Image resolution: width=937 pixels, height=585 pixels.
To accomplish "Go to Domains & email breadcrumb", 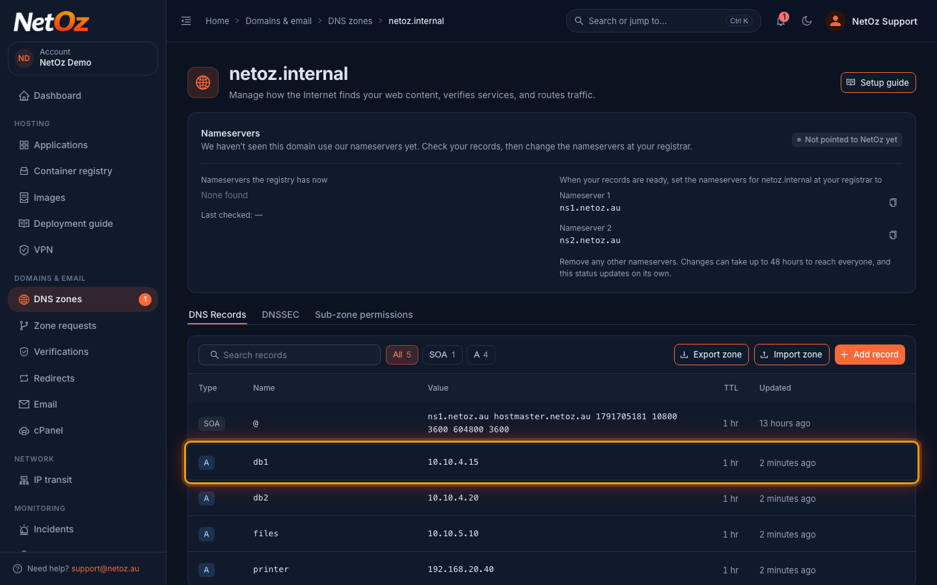I will tap(278, 21).
